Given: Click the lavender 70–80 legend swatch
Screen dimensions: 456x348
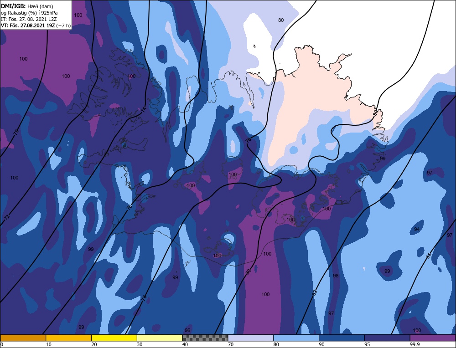Looking at the screenshot, I should point(251,338).
